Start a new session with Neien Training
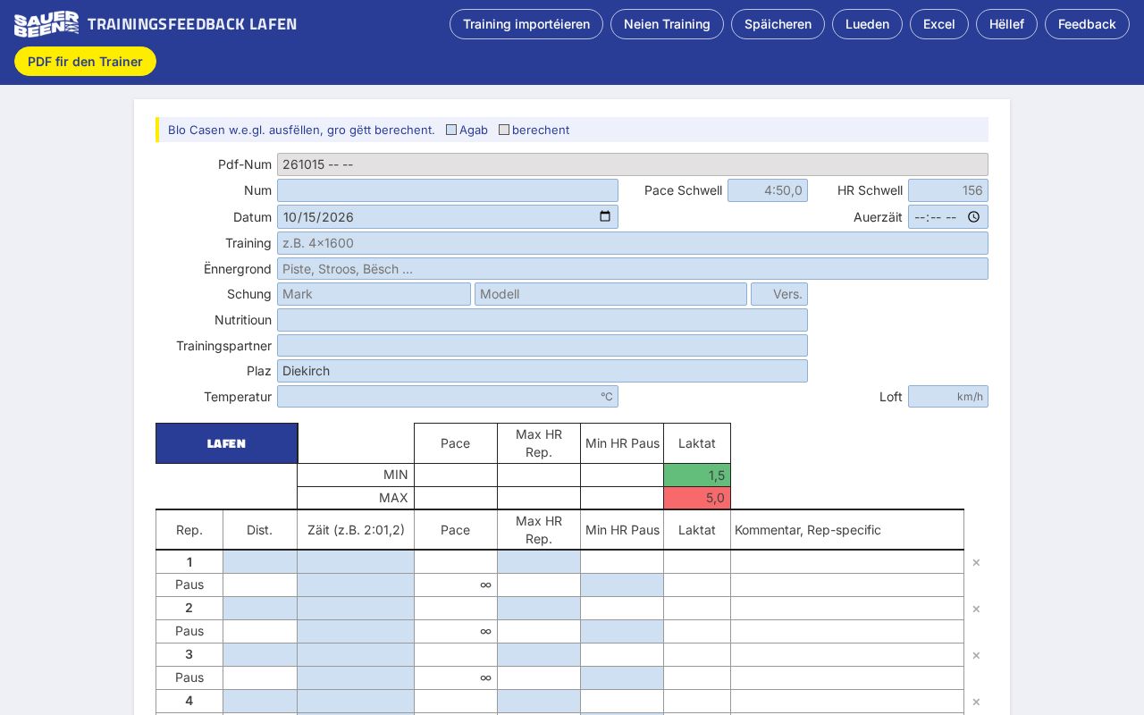Viewport: 1144px width, 715px height. (667, 24)
